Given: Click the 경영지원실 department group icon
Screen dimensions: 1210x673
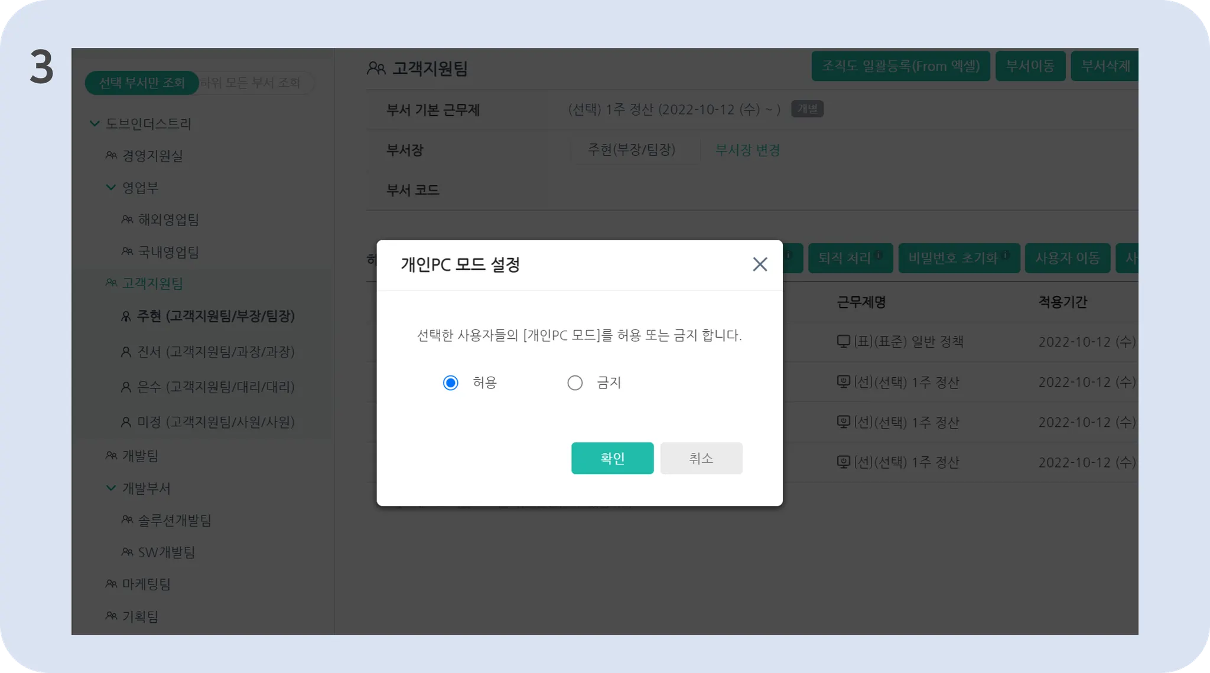Looking at the screenshot, I should [111, 155].
